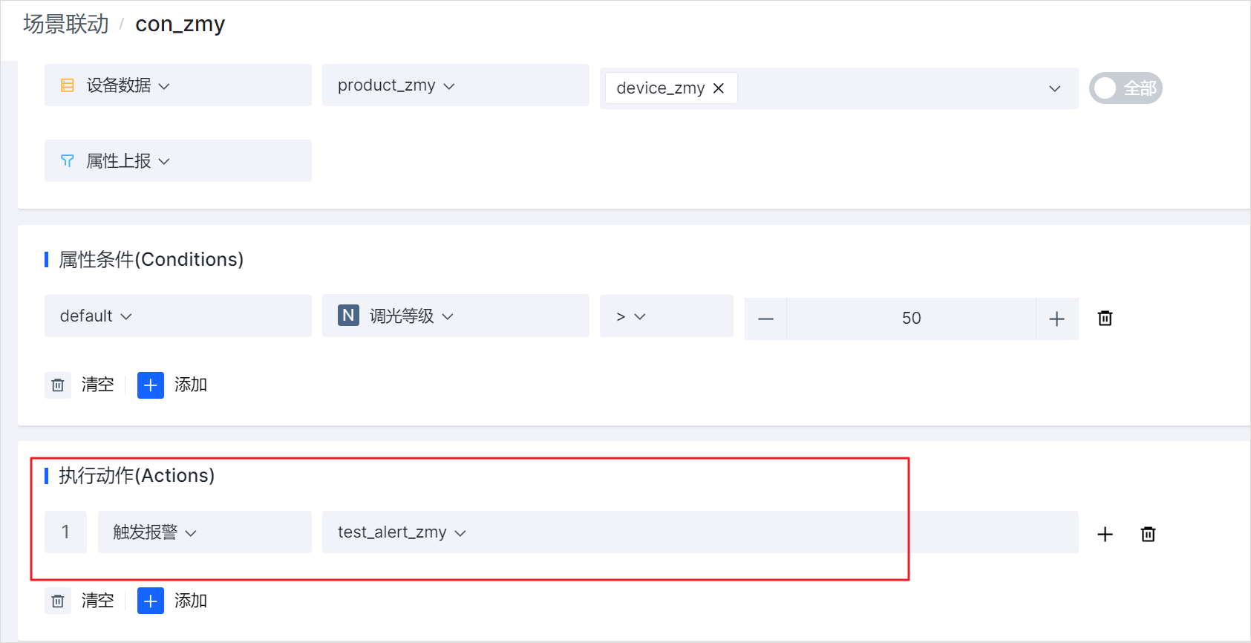Open the 设备数据 trigger type dropdown
The height and width of the screenshot is (643, 1251).
click(177, 85)
